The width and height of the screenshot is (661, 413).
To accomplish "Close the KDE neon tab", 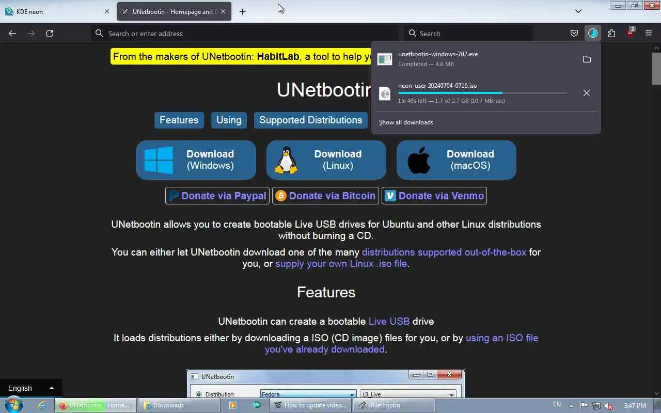I will tap(107, 11).
